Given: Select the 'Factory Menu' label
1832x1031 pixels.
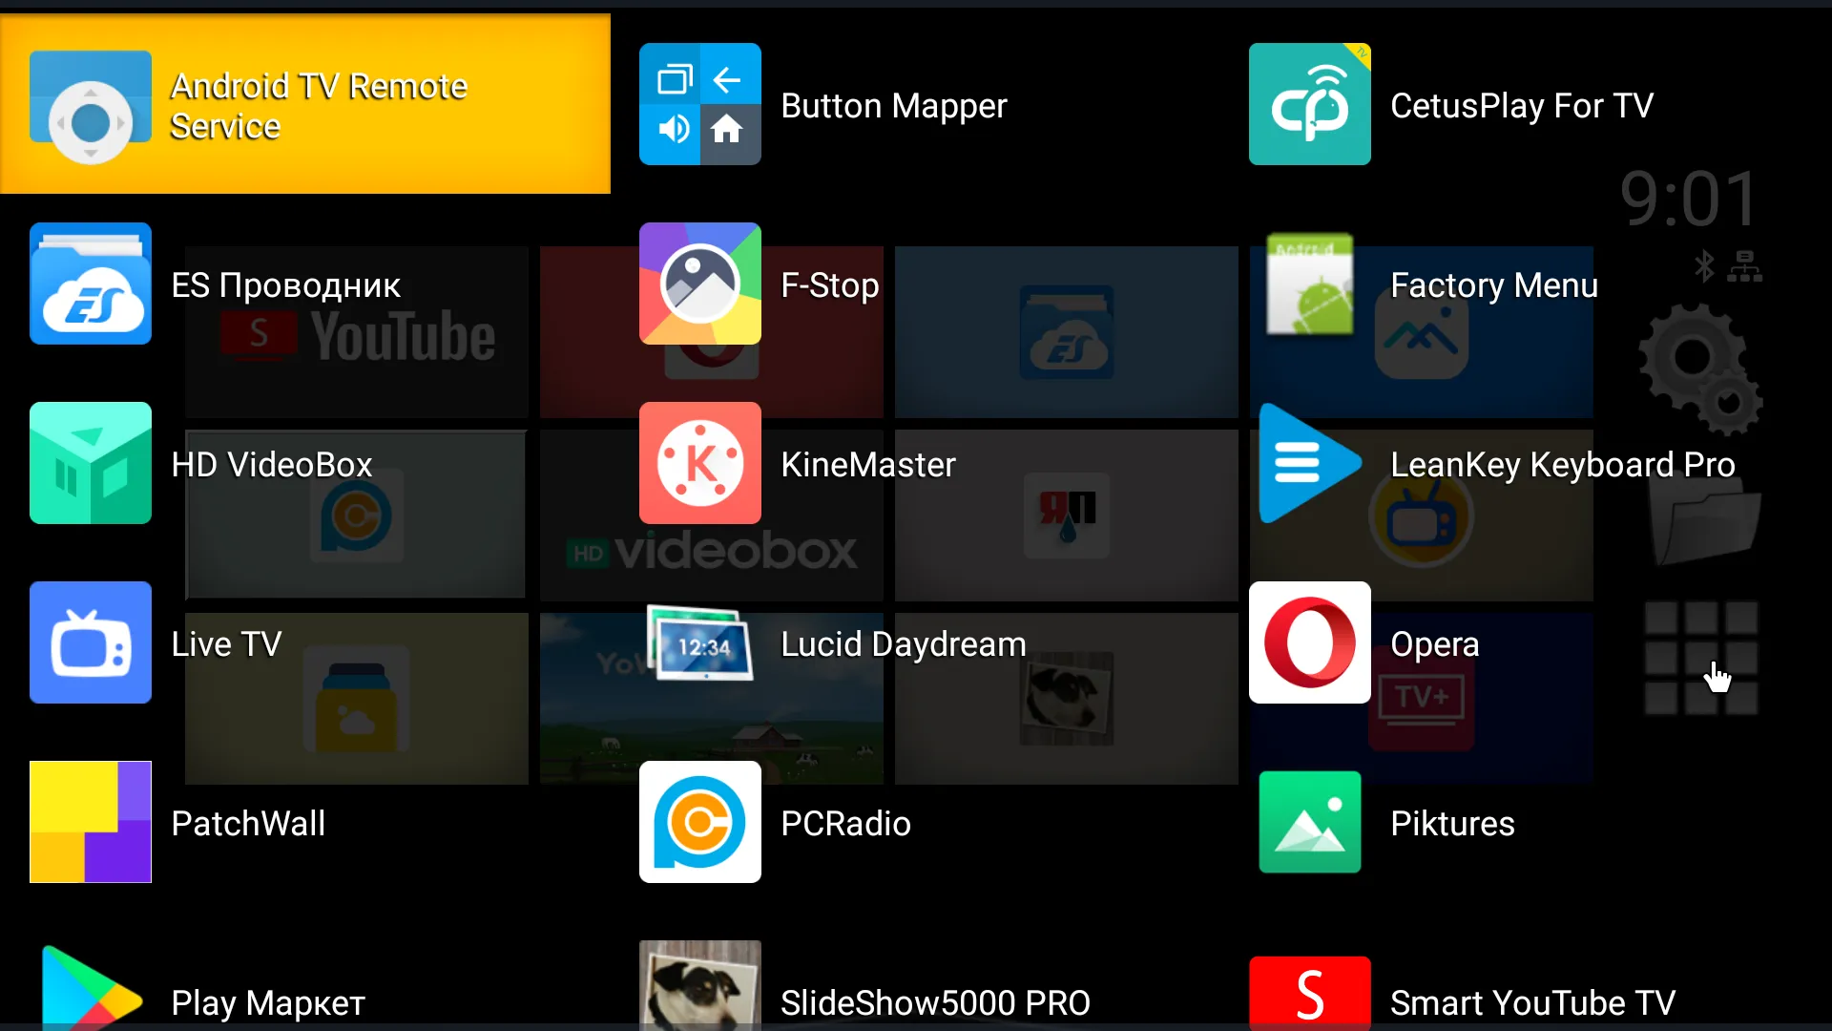Looking at the screenshot, I should click(1494, 285).
